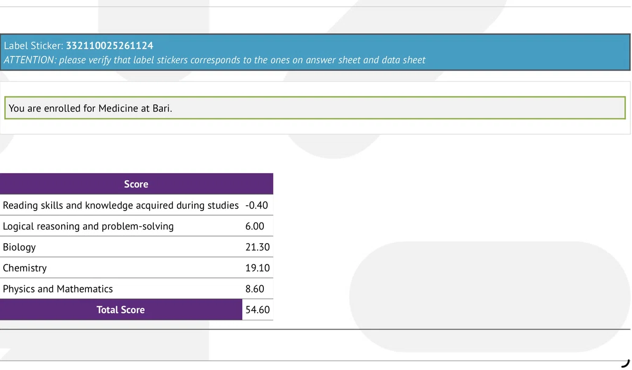The image size is (632, 370).
Task: Click the "Label Sticker:" caption text
Action: [x=34, y=46]
